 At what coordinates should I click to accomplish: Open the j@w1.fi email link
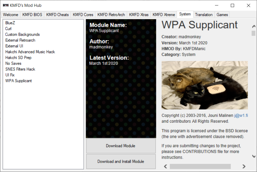tap(241, 116)
